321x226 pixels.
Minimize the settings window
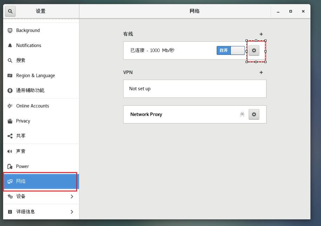(278, 12)
